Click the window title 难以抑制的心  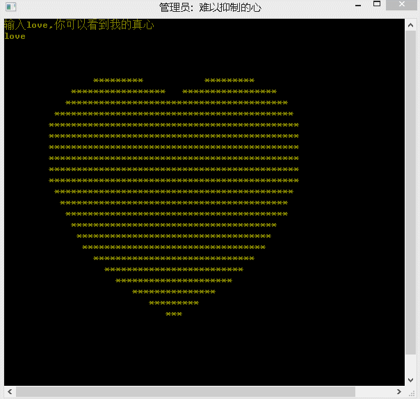click(x=230, y=8)
